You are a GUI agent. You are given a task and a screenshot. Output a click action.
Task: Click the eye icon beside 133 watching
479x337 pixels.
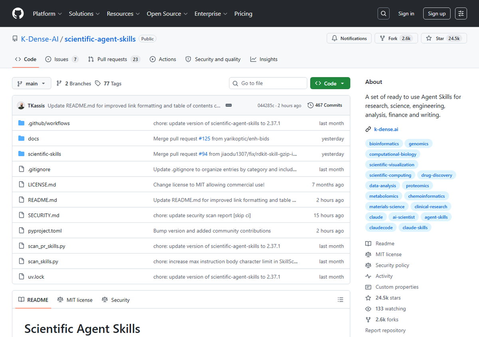(368, 309)
